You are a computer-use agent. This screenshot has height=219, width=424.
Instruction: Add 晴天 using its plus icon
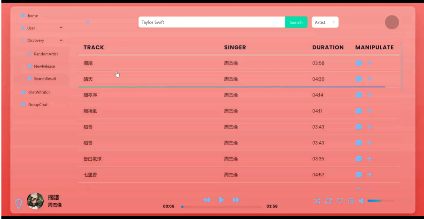[x=370, y=79]
